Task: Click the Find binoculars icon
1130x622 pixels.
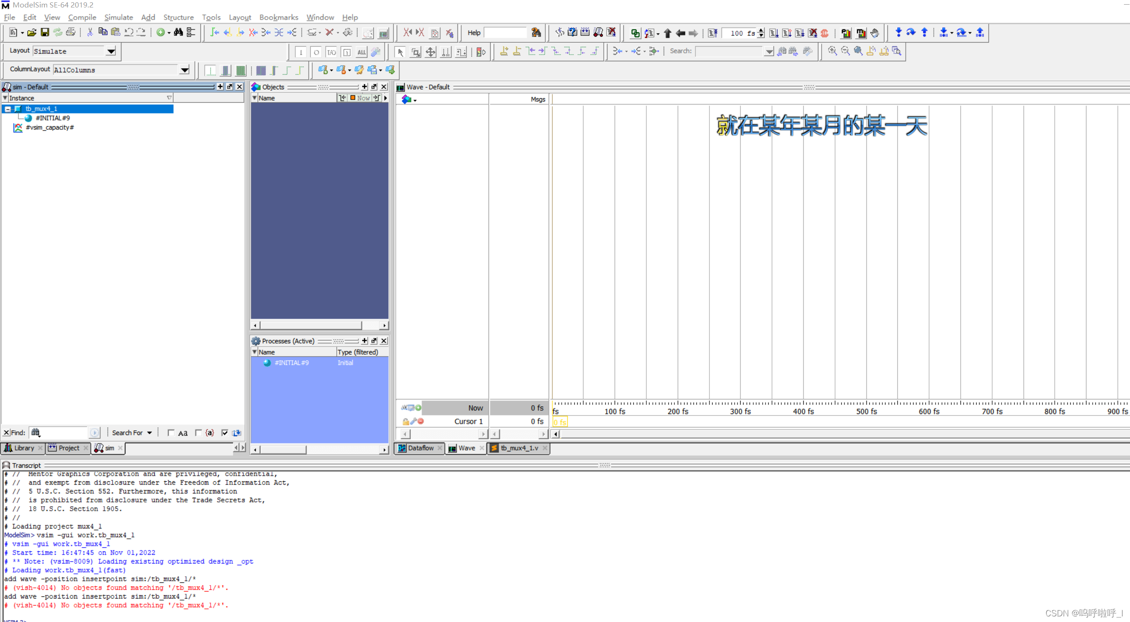Action: click(x=178, y=33)
